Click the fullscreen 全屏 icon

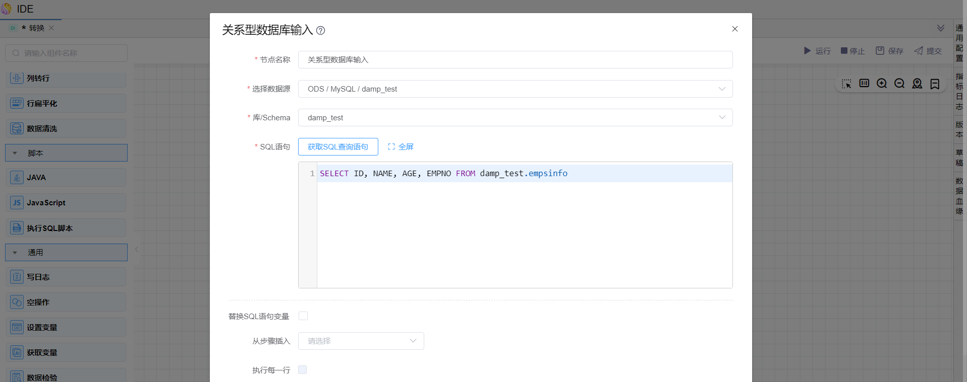391,147
